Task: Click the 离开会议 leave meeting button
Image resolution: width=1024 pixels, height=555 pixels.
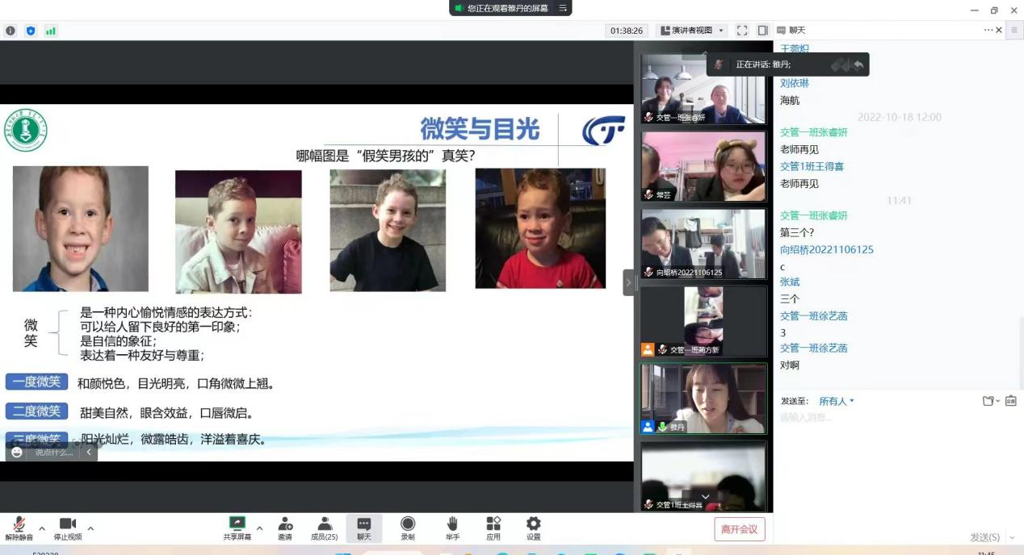Action: point(739,529)
